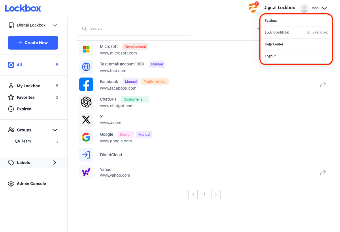
Task: Click the DirectCloud login icon
Action: tap(86, 155)
